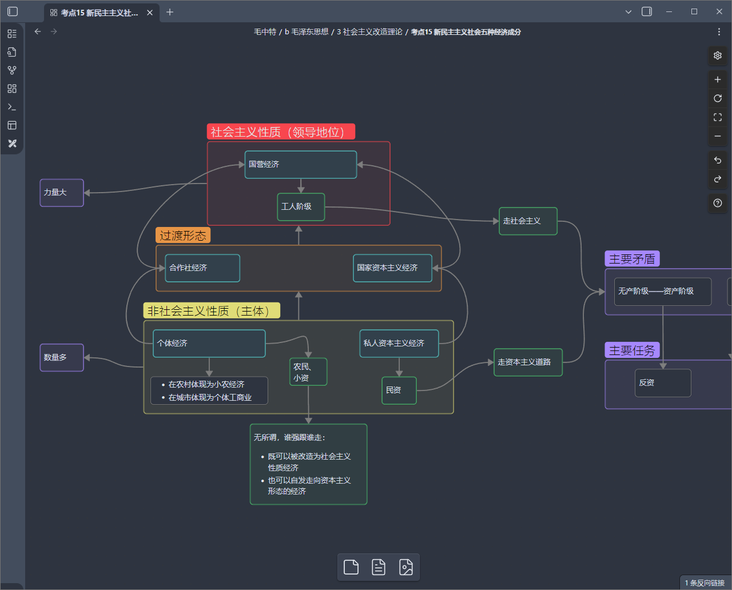This screenshot has height=590, width=732.
Task: Click the canvas dashboard ribbon icon
Action: tap(12, 89)
